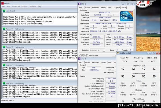Viewport: 161px width, 108px height.
Task: Switch to Graphics tab in upper CPU-Z
Action: point(117,8)
